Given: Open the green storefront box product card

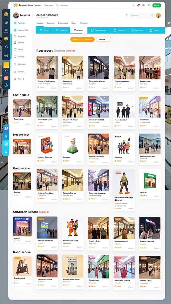Looking at the screenshot, I should coord(150,184).
